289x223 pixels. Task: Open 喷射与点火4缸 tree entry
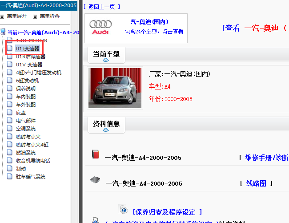pyautogui.click(x=32, y=145)
